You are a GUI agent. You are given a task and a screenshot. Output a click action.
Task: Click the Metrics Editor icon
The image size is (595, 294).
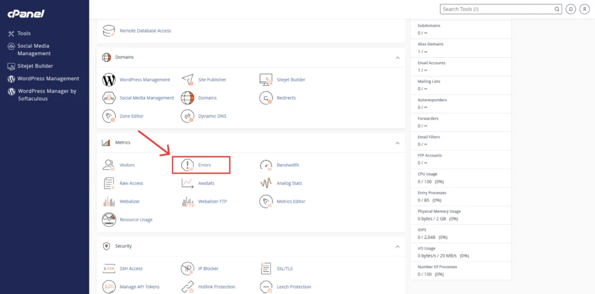click(266, 202)
